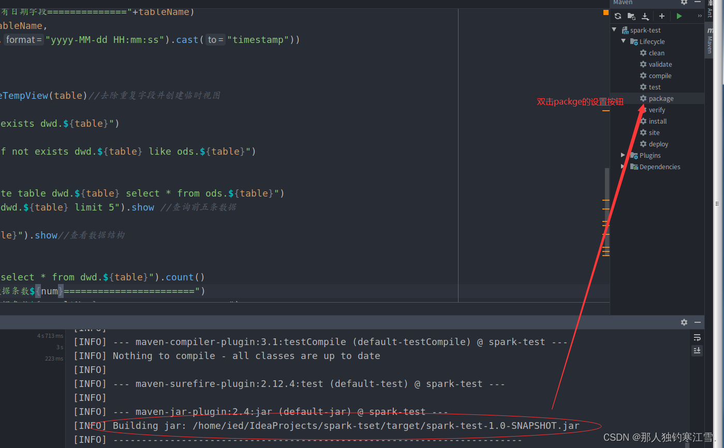Select the deploy lifecycle goal
This screenshot has height=448, width=724.
click(658, 144)
